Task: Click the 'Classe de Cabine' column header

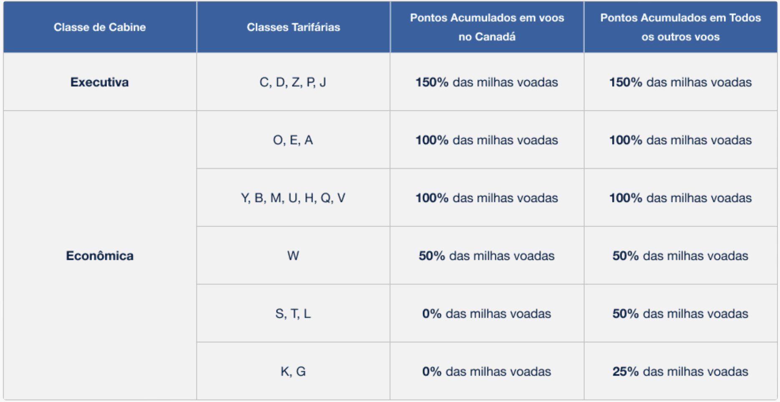Action: tap(100, 27)
